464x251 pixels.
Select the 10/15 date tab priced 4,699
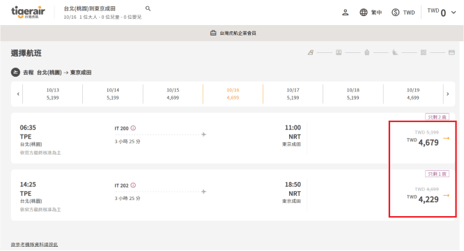point(173,94)
